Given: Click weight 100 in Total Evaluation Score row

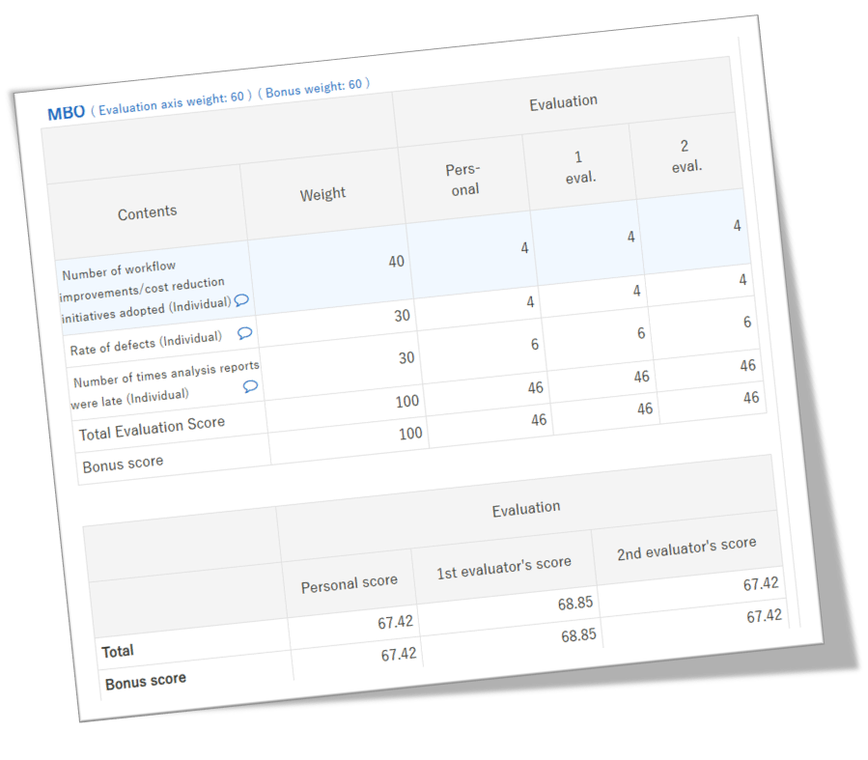Looking at the screenshot, I should (x=406, y=401).
